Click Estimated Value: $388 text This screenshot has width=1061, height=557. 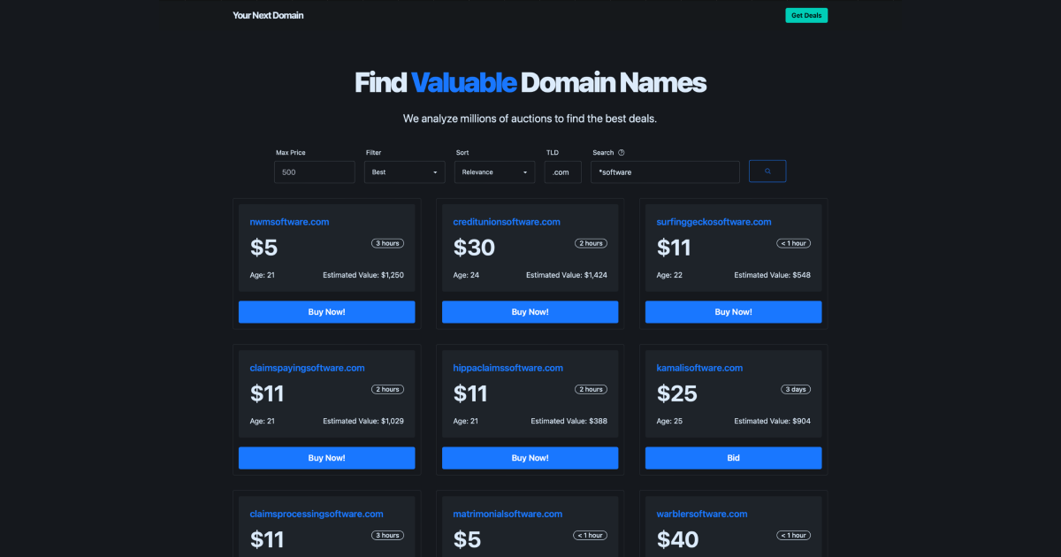click(x=569, y=421)
